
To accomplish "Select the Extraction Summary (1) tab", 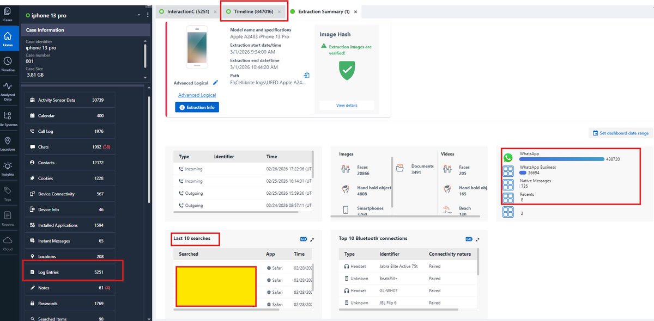I will (324, 11).
